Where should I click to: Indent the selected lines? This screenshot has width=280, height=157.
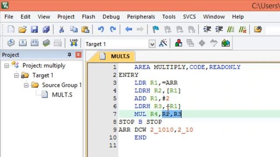coord(207,29)
